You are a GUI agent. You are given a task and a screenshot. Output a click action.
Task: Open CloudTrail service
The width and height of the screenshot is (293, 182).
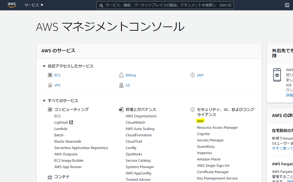[x=134, y=141]
